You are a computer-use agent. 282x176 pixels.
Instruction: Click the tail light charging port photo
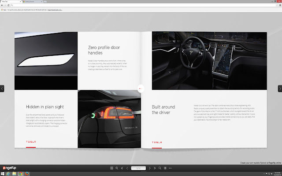pos(109,119)
